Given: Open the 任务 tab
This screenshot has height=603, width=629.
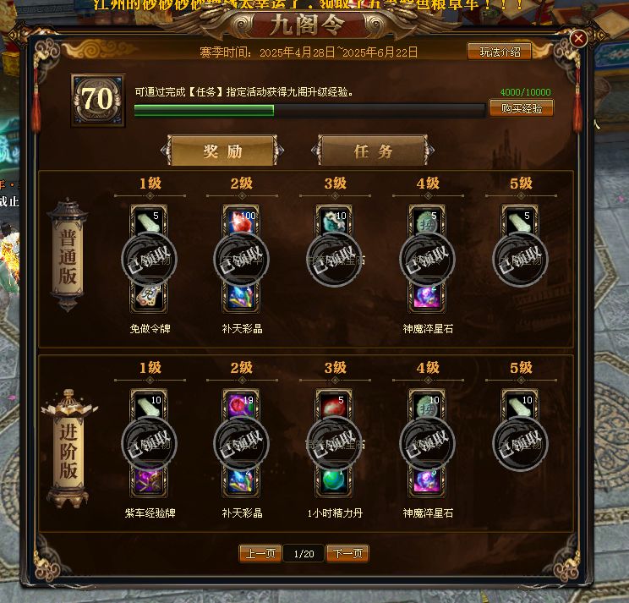Looking at the screenshot, I should [x=373, y=151].
